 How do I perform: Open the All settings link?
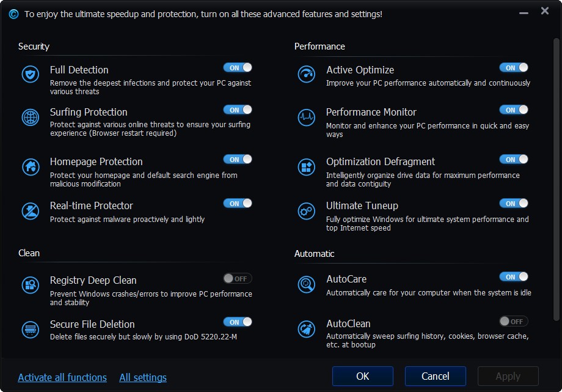click(143, 378)
